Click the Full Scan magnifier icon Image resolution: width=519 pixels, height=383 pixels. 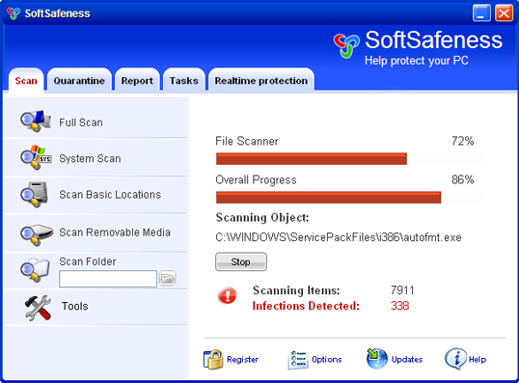(36, 121)
